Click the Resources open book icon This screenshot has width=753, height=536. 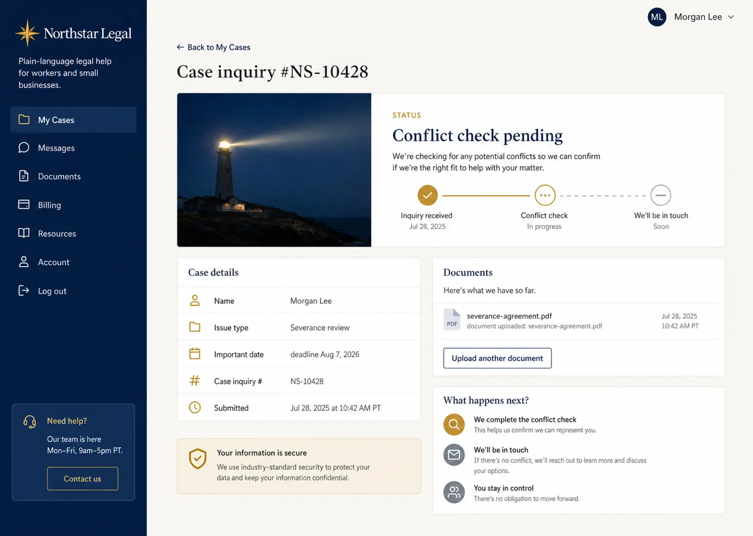click(24, 233)
